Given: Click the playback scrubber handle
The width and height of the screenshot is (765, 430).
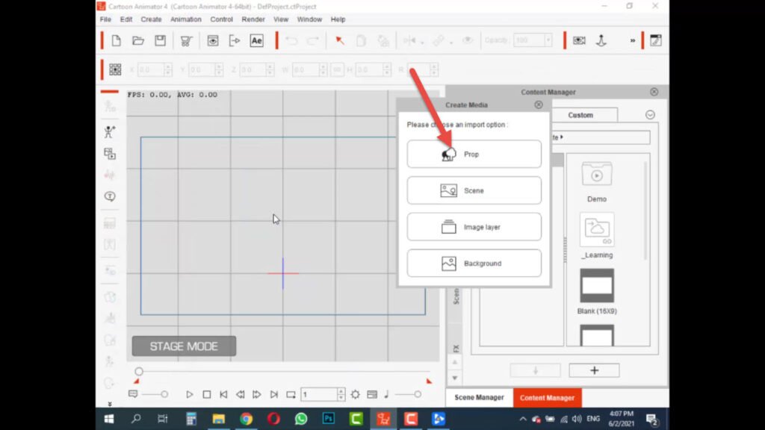Looking at the screenshot, I should click(x=139, y=372).
